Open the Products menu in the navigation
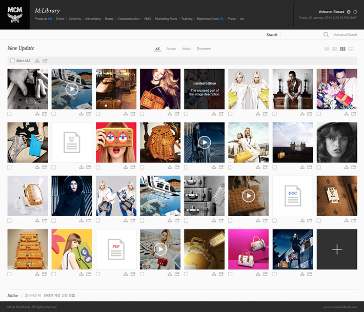Screen dimensions: 364x312 tap(42, 19)
